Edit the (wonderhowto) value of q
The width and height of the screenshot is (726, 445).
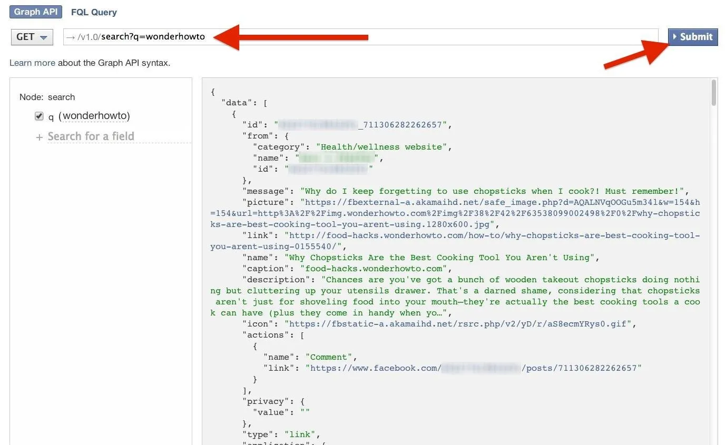(x=94, y=116)
